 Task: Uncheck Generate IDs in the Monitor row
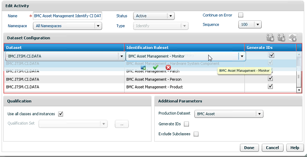pos(271,55)
